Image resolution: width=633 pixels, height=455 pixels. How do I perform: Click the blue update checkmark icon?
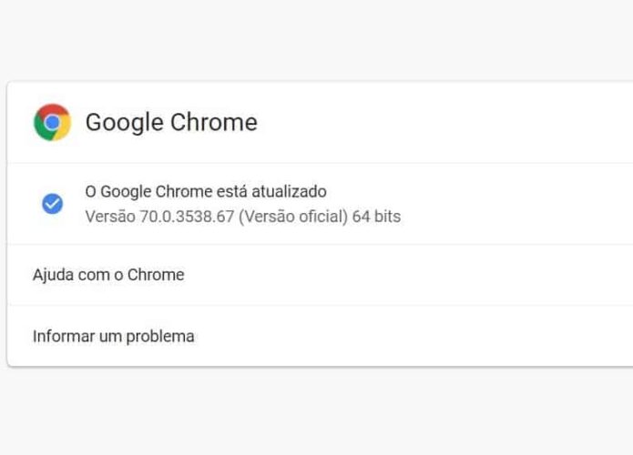tap(53, 203)
